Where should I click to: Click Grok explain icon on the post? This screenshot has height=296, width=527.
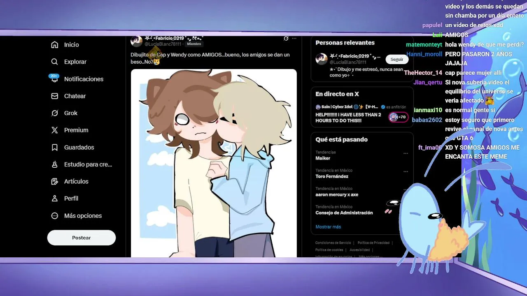(286, 38)
